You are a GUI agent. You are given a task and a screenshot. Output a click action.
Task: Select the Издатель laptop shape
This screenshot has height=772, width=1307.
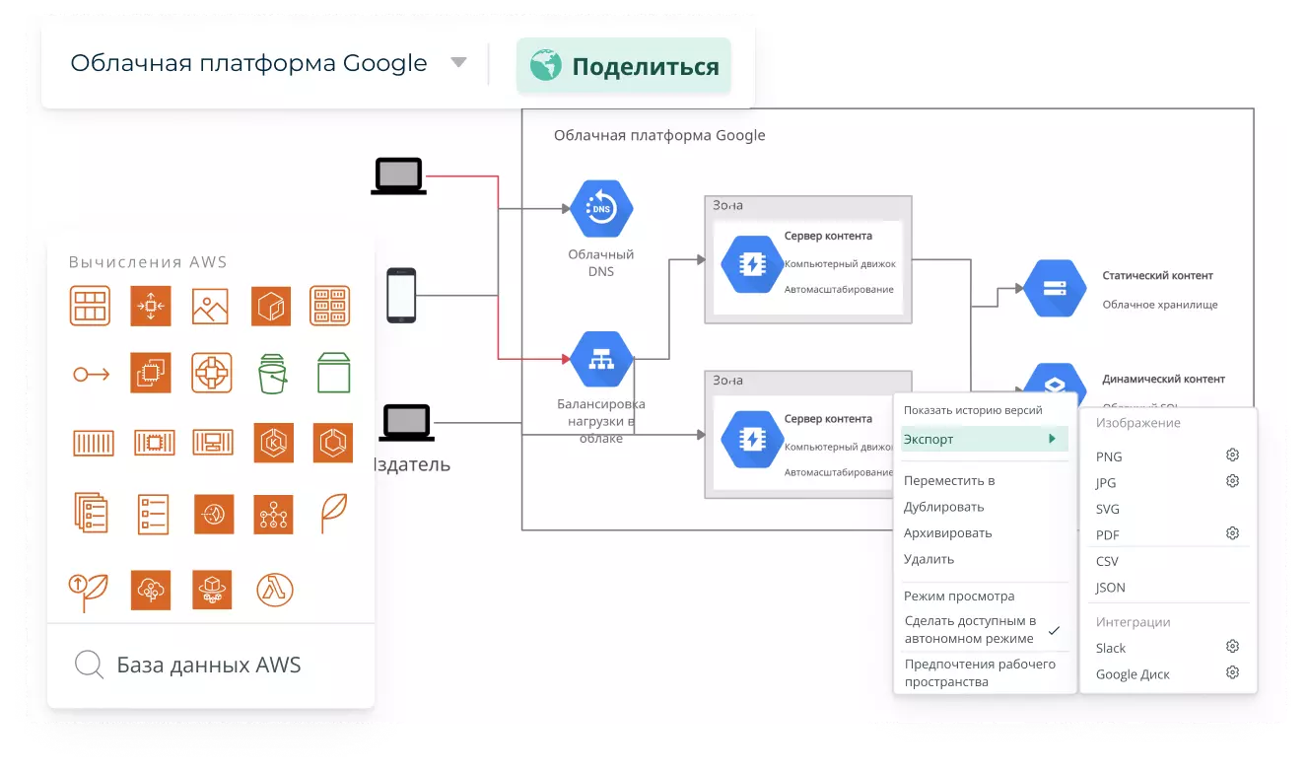point(407,423)
